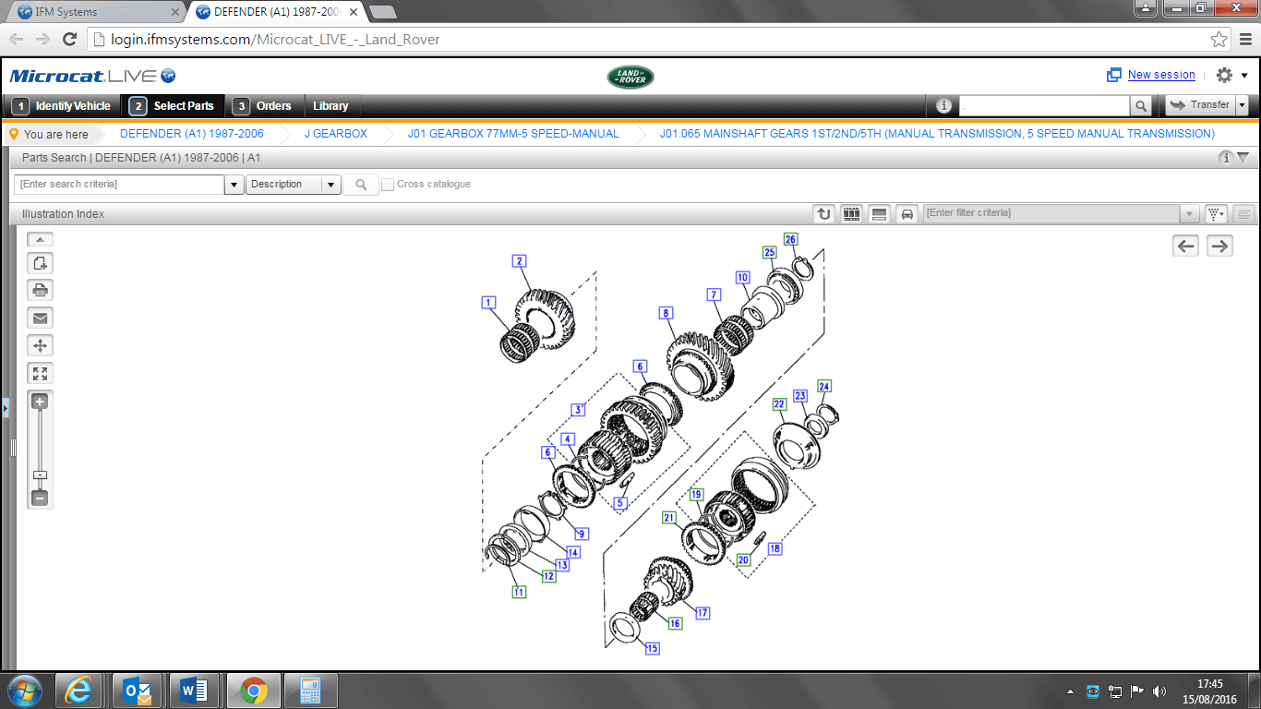Go to Select Parts step
The height and width of the screenshot is (709, 1261).
(x=173, y=106)
